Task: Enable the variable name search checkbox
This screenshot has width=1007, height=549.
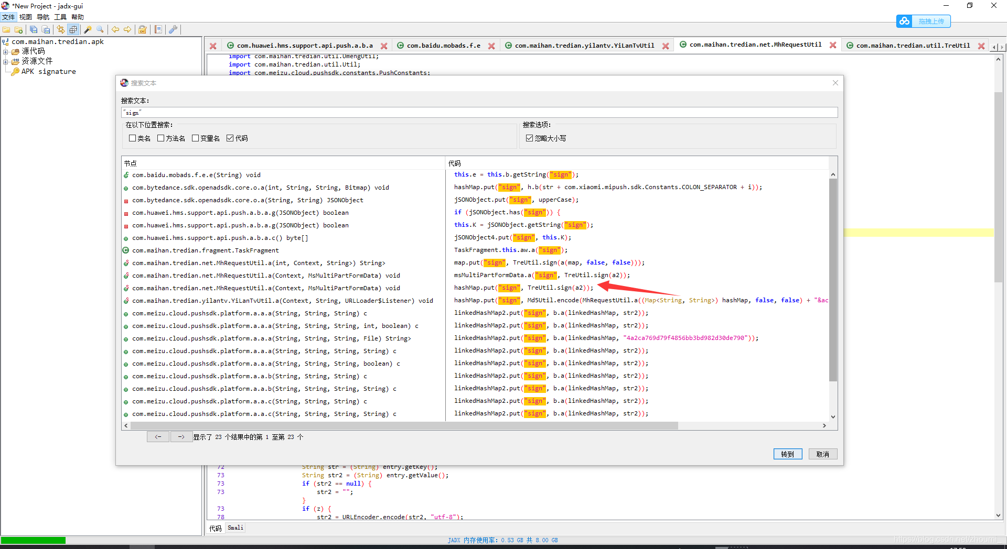Action: [195, 138]
